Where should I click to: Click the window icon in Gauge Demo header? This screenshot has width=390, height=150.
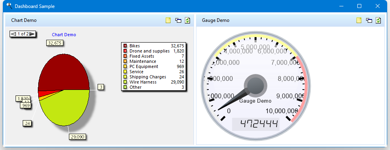click(x=369, y=20)
